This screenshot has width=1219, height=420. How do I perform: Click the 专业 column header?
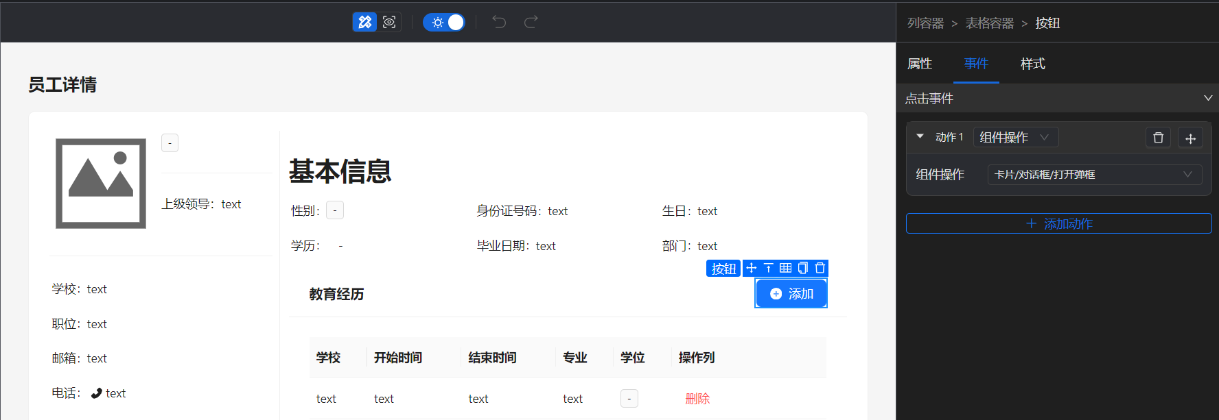[x=574, y=358]
